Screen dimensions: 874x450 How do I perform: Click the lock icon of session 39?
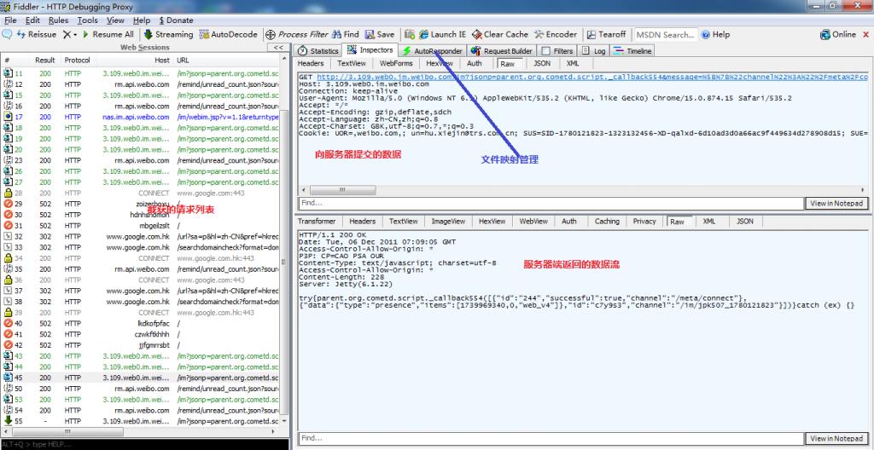point(9,313)
